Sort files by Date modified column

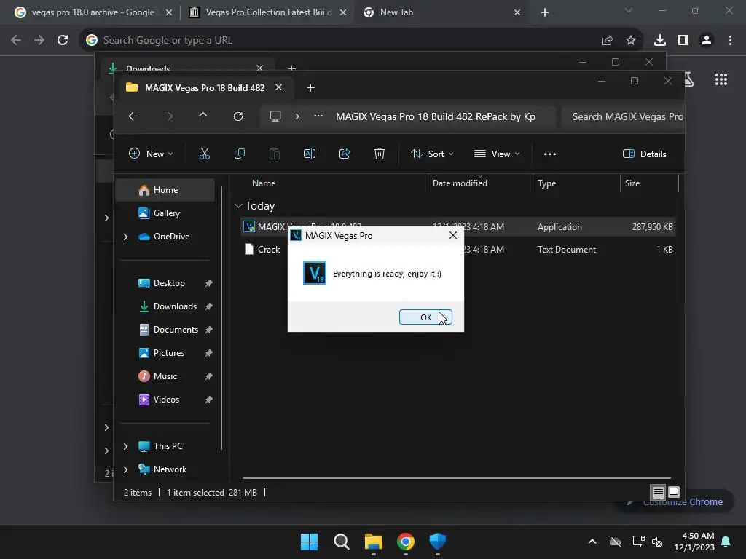click(460, 183)
